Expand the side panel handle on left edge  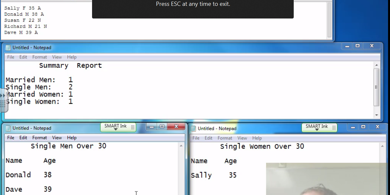tap(3, 96)
